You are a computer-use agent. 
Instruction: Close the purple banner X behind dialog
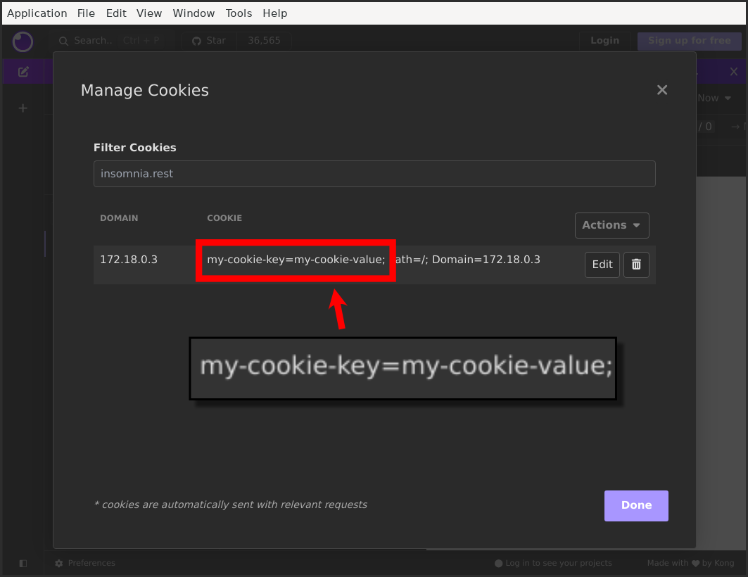[x=734, y=72]
